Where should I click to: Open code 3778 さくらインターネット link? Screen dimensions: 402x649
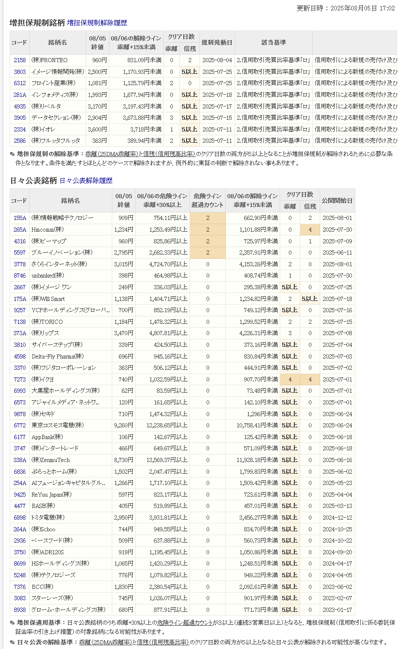[20, 264]
